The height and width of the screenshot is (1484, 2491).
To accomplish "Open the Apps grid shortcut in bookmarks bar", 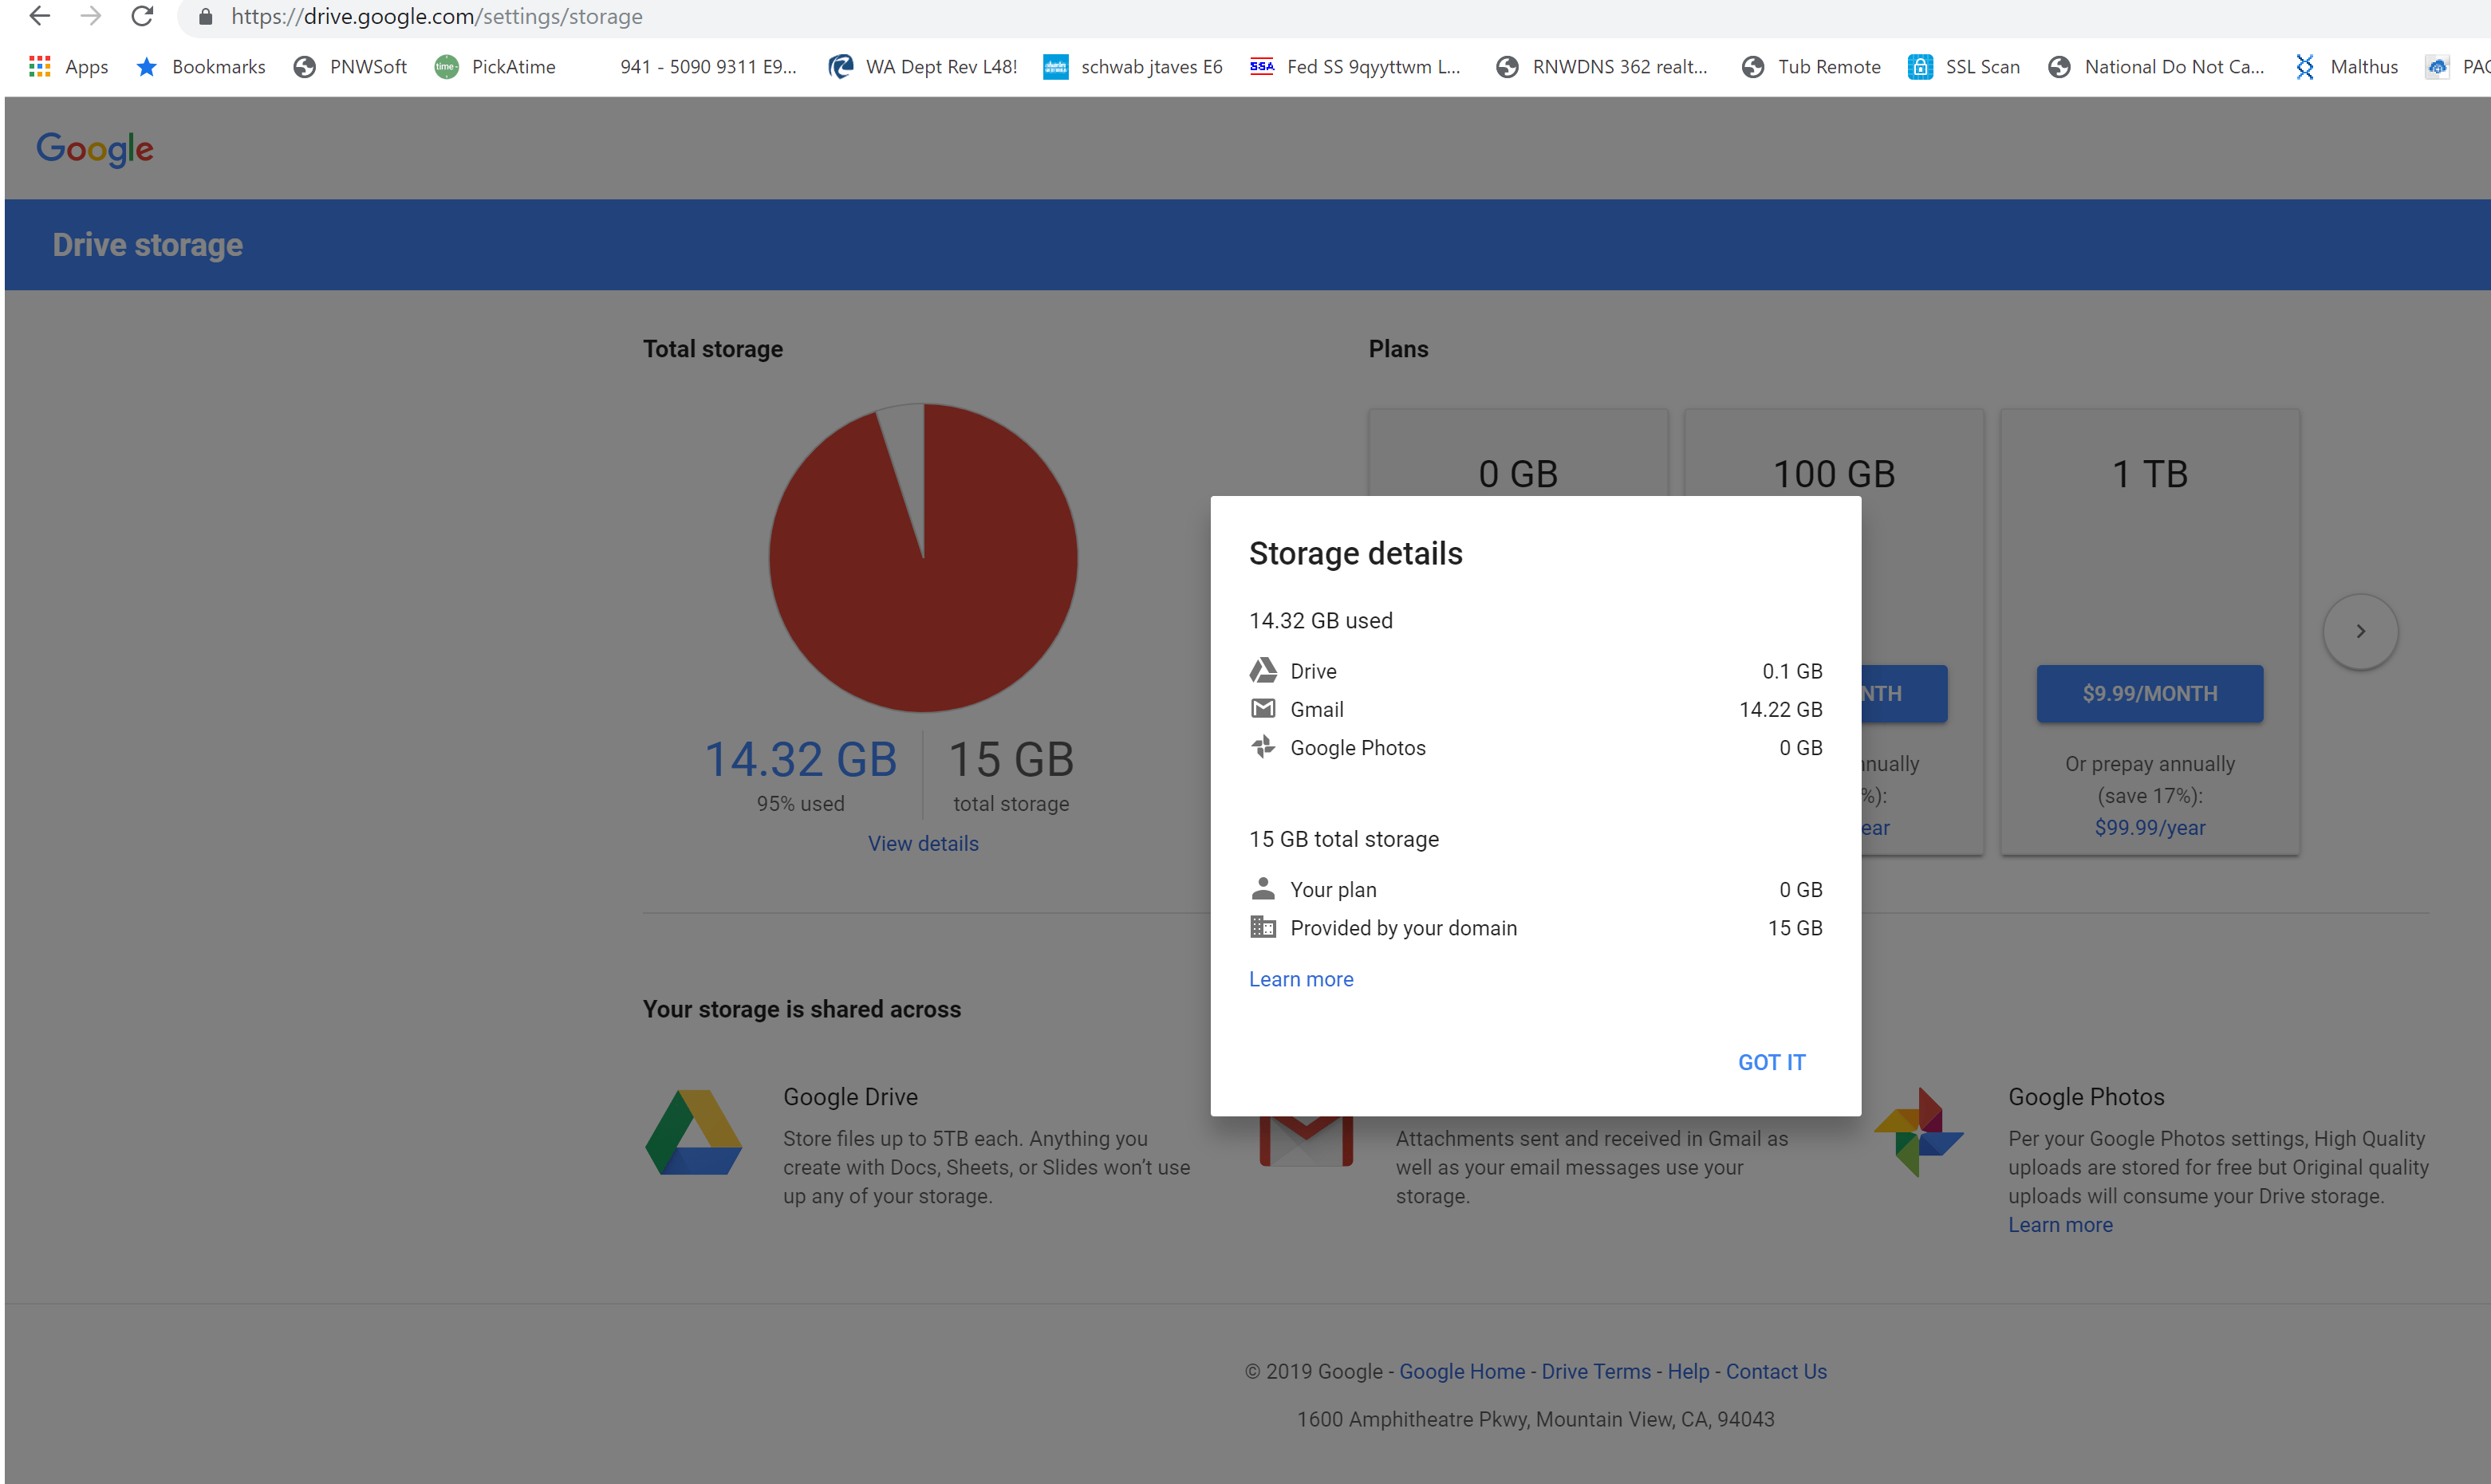I will [x=68, y=67].
